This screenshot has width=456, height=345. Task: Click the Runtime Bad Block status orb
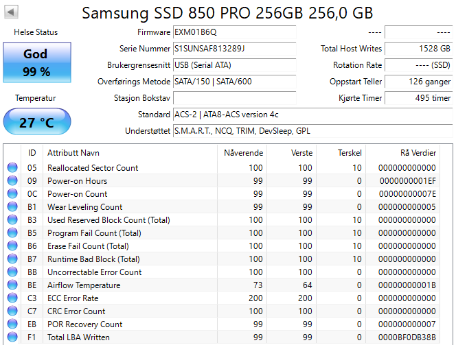pos(12,259)
